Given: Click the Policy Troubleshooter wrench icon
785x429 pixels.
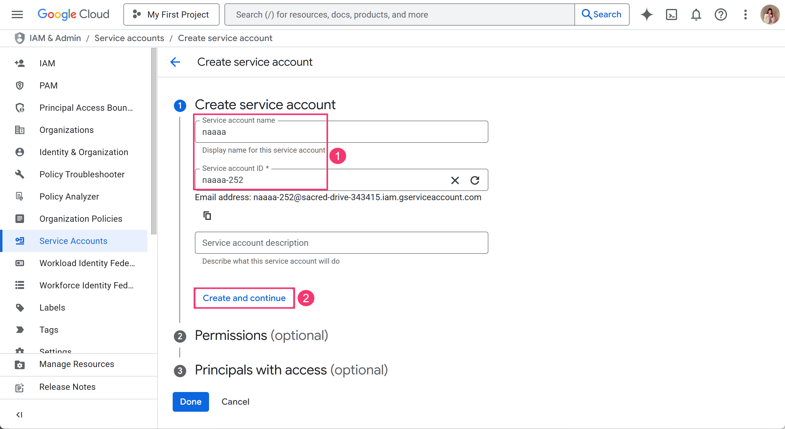Looking at the screenshot, I should tap(20, 174).
